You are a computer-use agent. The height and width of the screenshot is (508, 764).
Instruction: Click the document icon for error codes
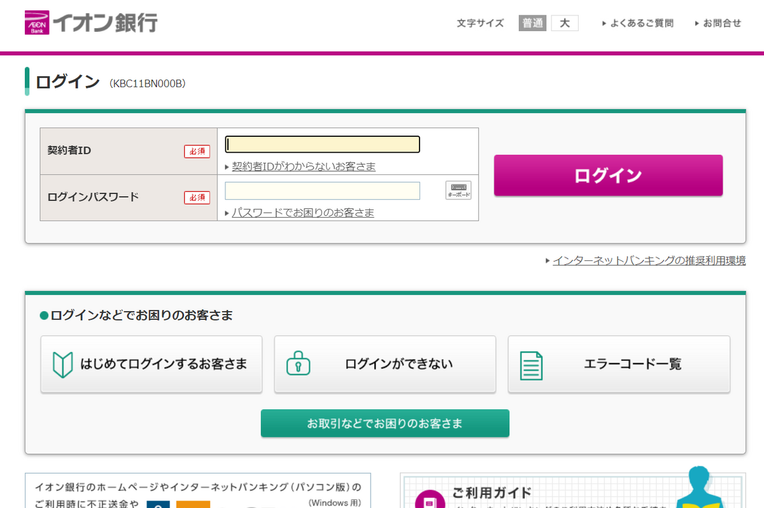[x=532, y=365]
